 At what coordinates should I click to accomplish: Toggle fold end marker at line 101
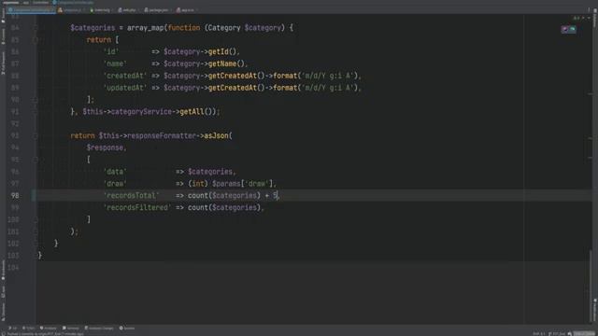[35, 231]
